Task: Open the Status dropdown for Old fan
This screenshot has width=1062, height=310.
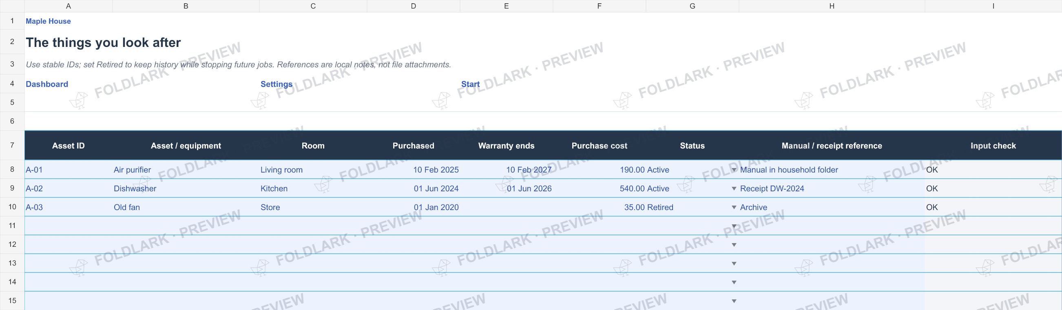Action: 734,207
